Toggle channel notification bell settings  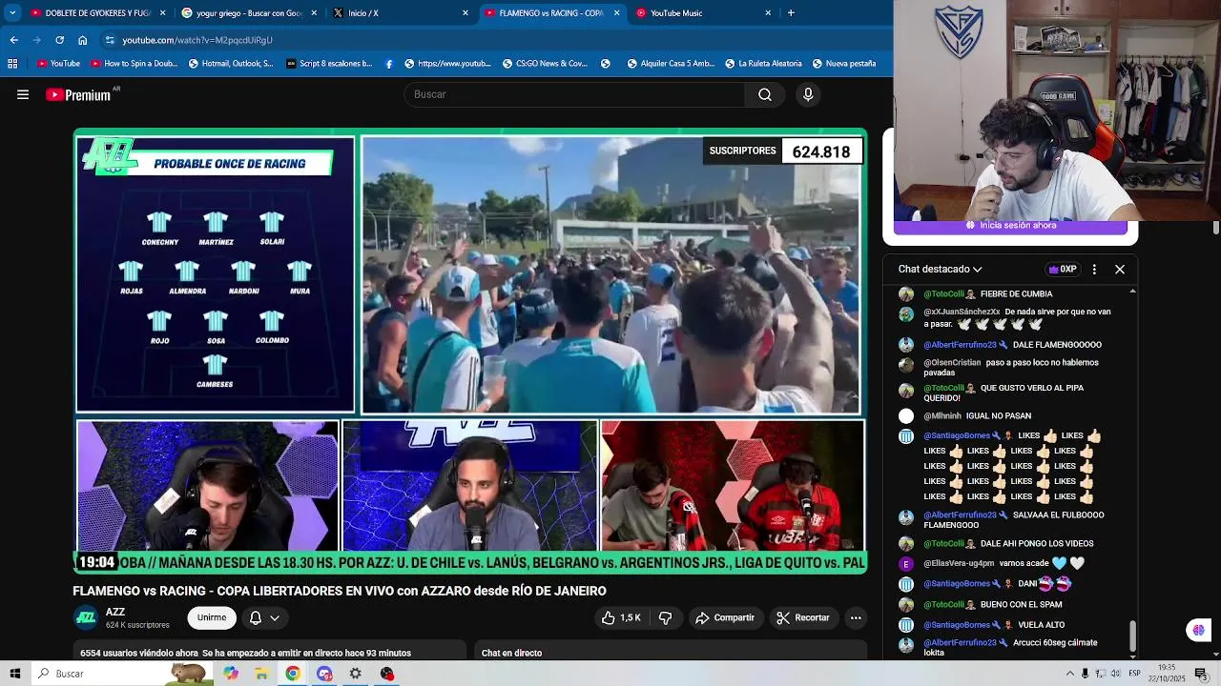click(x=264, y=618)
